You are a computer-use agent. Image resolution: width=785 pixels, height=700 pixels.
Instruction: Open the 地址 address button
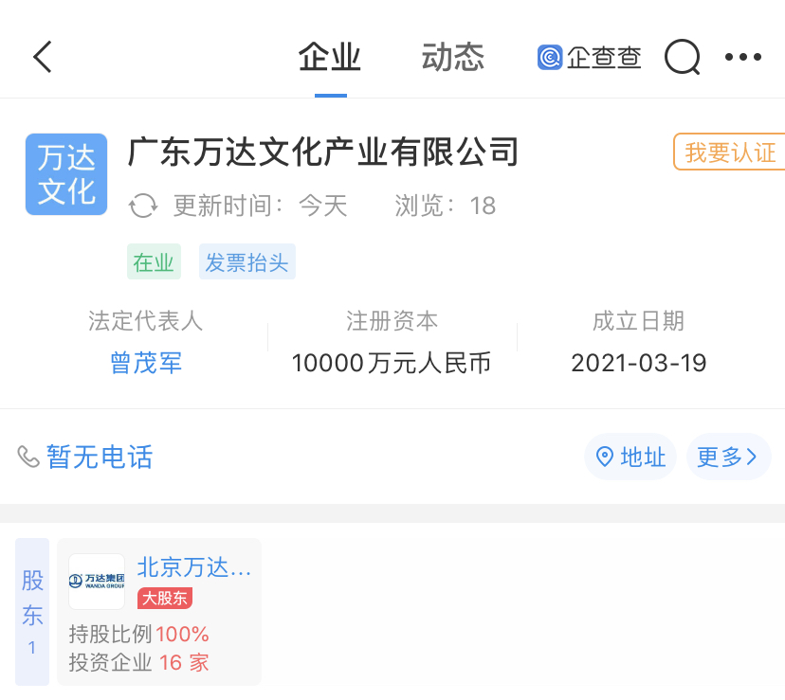[x=630, y=457]
